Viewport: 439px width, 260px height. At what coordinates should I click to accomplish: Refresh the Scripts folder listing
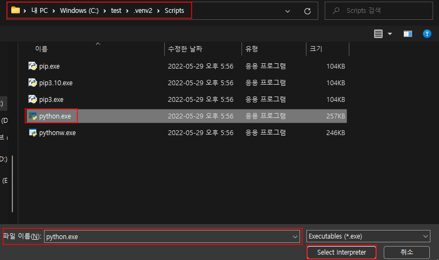pyautogui.click(x=308, y=11)
